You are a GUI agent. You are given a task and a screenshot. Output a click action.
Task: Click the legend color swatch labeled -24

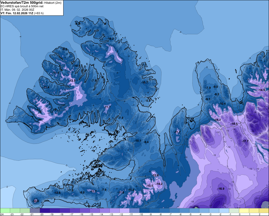[x=5, y=210]
